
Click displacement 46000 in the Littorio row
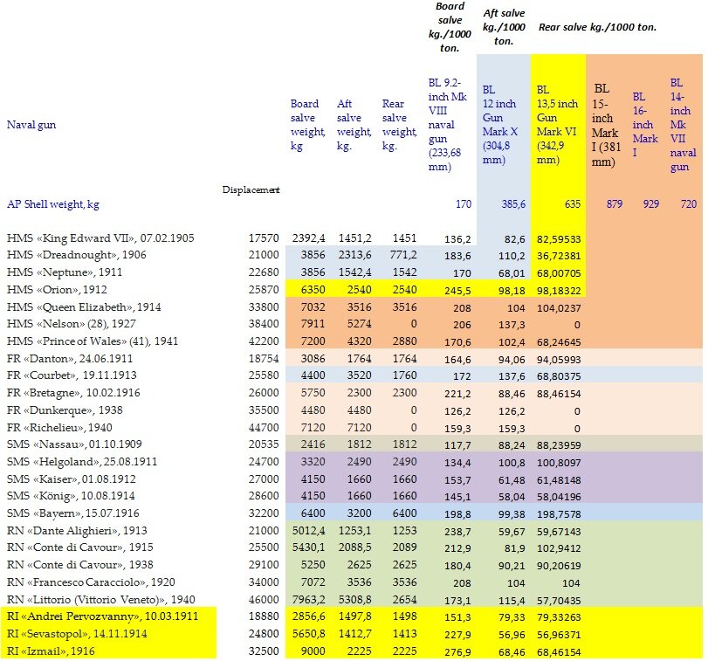coord(264,600)
